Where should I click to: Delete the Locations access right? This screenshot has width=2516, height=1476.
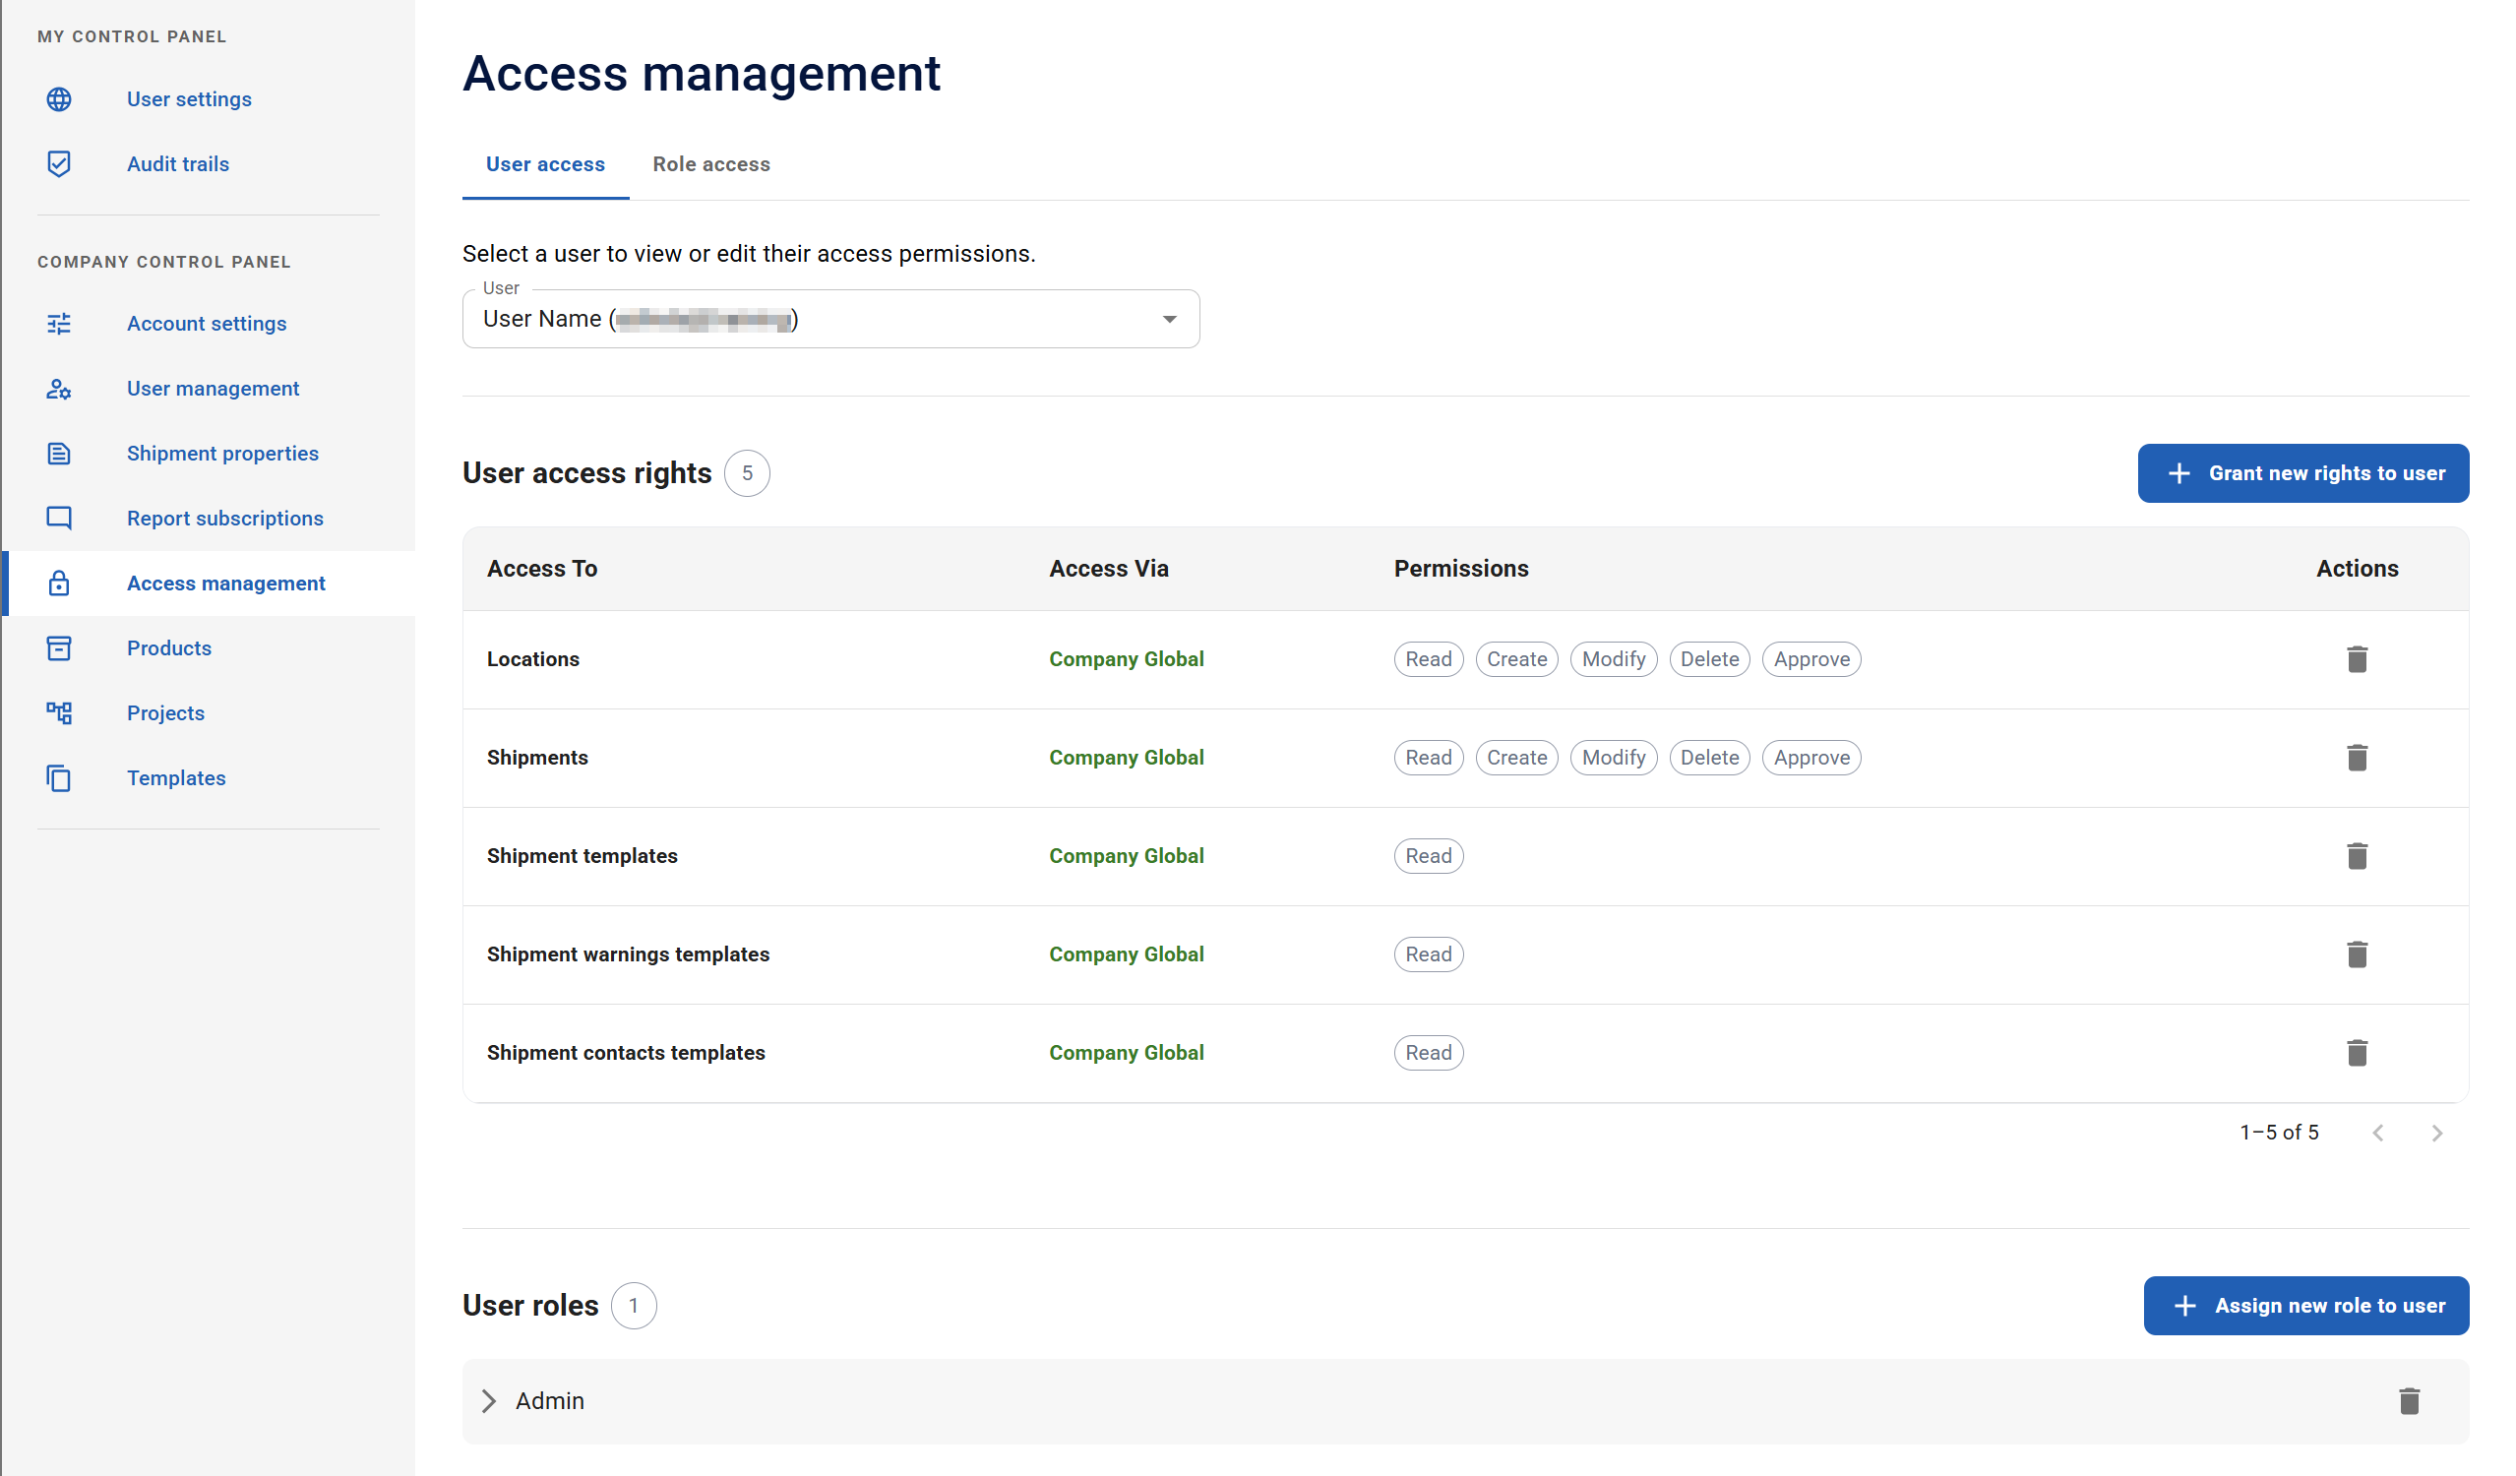pyautogui.click(x=2357, y=659)
